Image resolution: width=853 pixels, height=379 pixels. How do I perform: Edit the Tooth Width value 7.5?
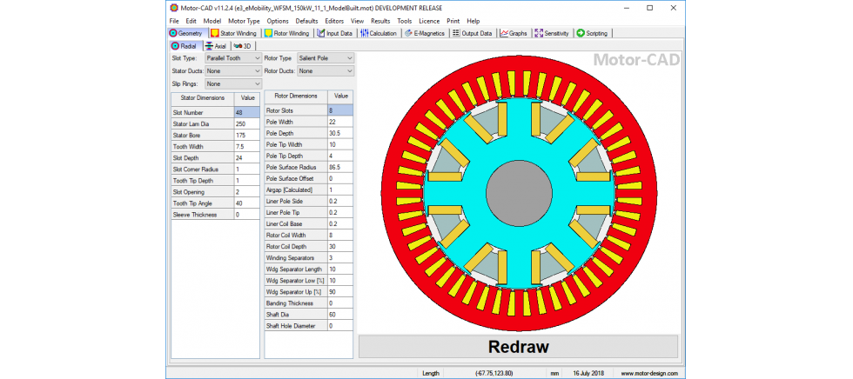click(247, 147)
